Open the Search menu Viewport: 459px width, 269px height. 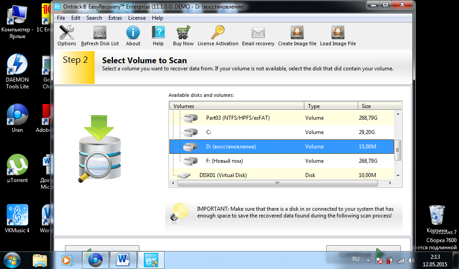tap(94, 18)
